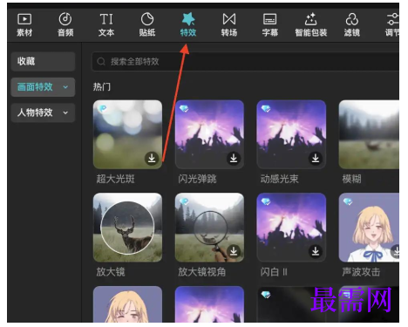Viewport: 408px width, 327px height.
Task: Click VIP diamond badge on 声波攻击
Action: click(348, 201)
